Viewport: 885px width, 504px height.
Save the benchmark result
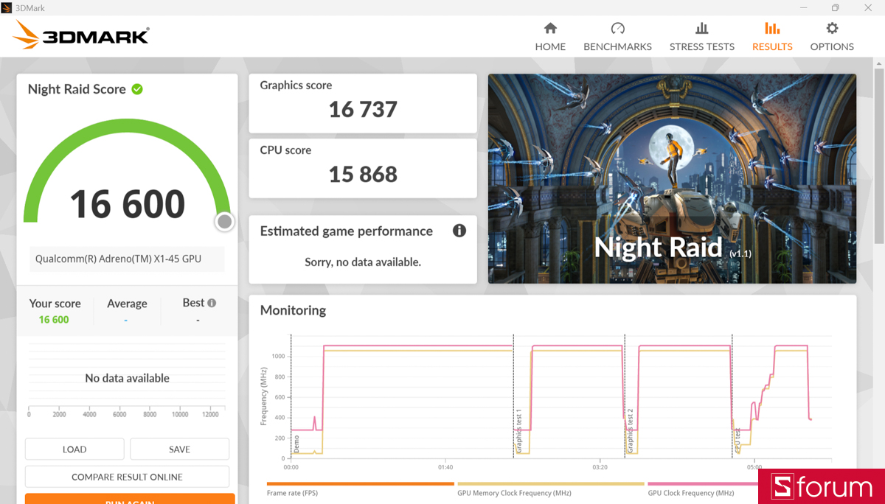[179, 449]
